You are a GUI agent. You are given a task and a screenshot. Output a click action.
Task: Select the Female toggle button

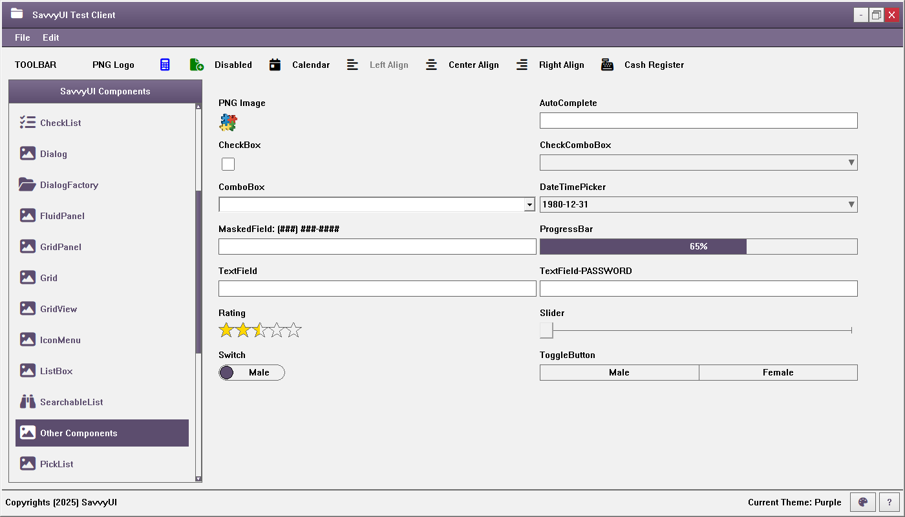[778, 372]
